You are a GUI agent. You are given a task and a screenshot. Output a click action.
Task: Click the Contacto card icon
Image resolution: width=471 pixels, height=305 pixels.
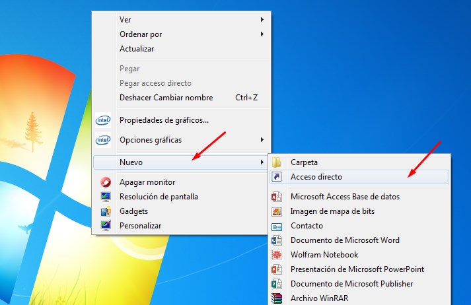pos(276,226)
